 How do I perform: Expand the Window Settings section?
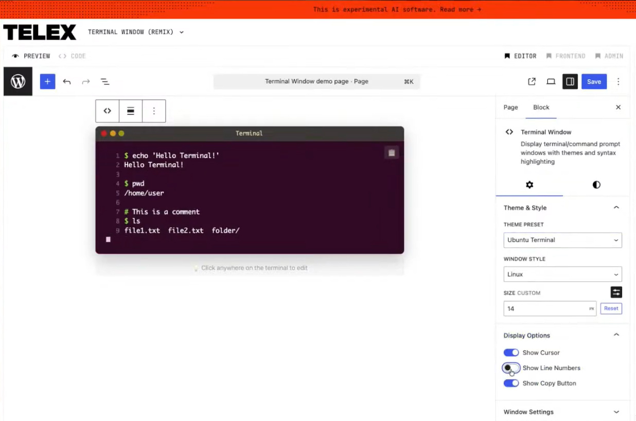tap(562, 412)
